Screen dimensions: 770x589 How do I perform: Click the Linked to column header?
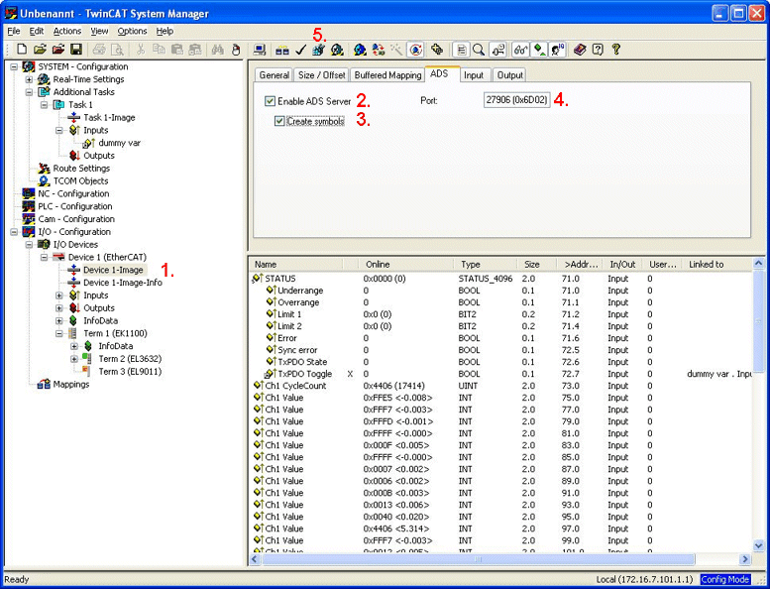point(716,265)
